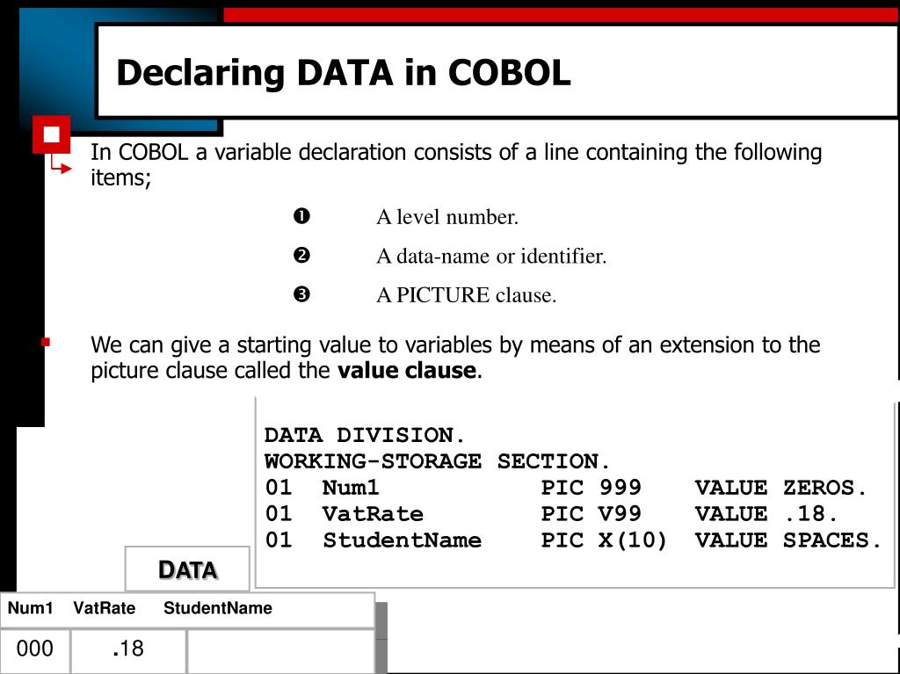Click the 000 value cell
The width and height of the screenshot is (900, 674).
[35, 651]
